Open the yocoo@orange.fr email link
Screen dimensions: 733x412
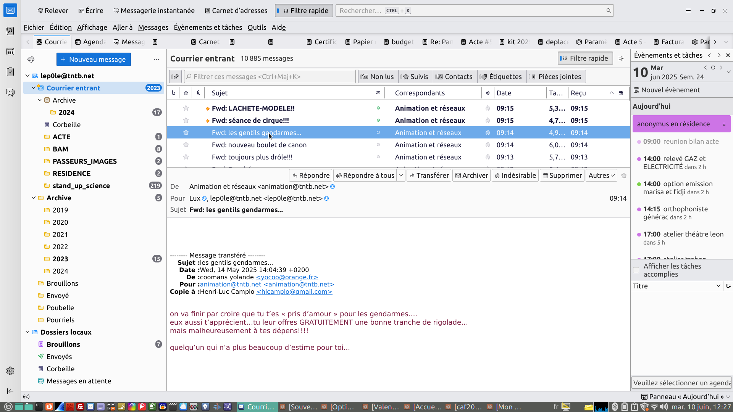tap(287, 277)
